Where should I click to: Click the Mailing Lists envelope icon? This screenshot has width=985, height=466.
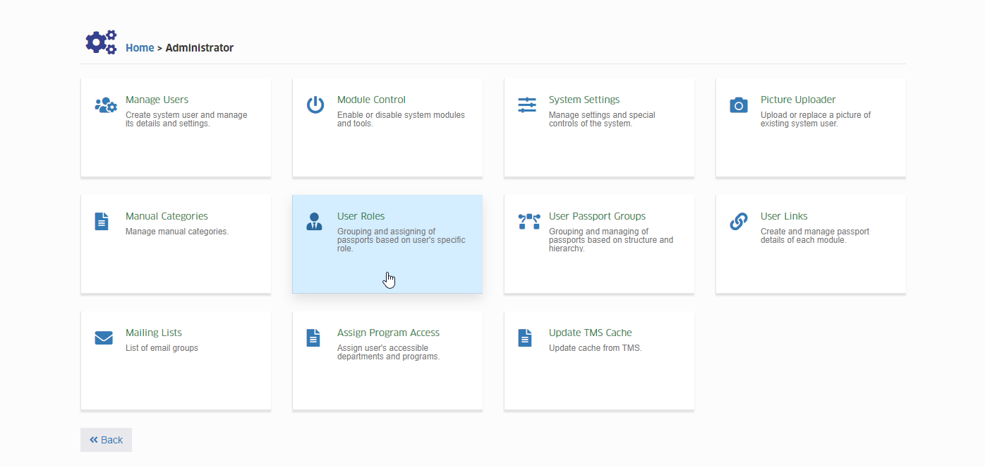[104, 338]
